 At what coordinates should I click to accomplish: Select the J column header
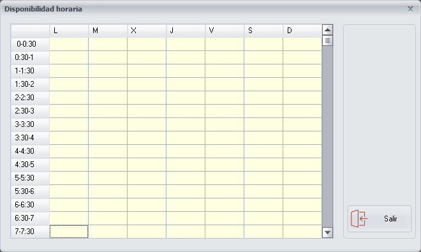(x=186, y=31)
